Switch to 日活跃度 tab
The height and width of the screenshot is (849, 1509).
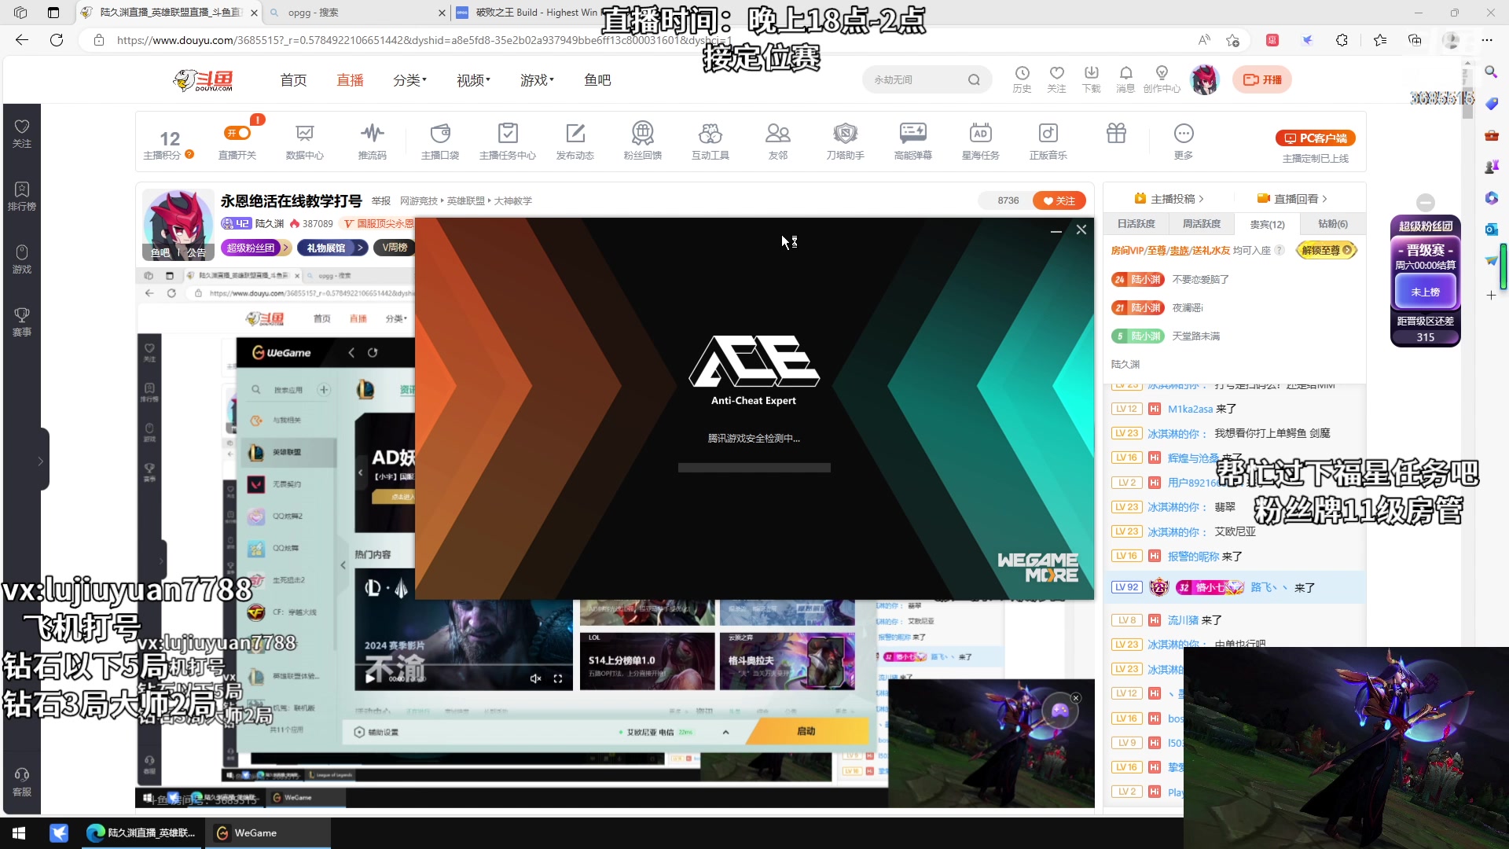(x=1136, y=224)
